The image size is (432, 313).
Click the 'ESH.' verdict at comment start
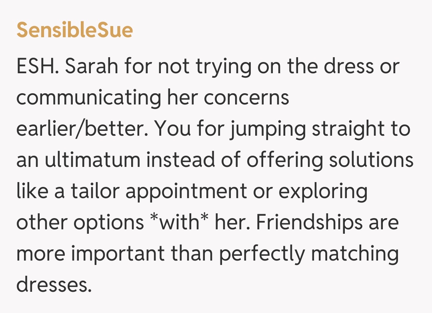coord(38,66)
